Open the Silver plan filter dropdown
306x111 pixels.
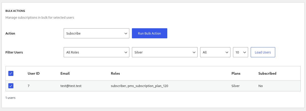tap(165, 52)
